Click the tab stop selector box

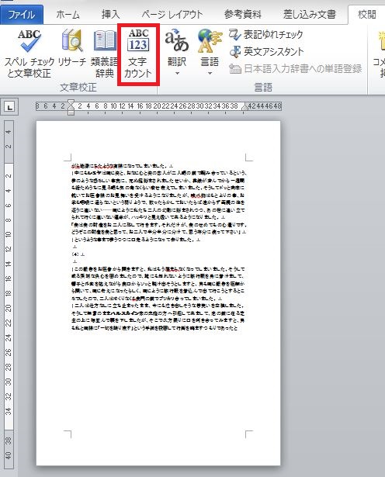click(x=10, y=107)
